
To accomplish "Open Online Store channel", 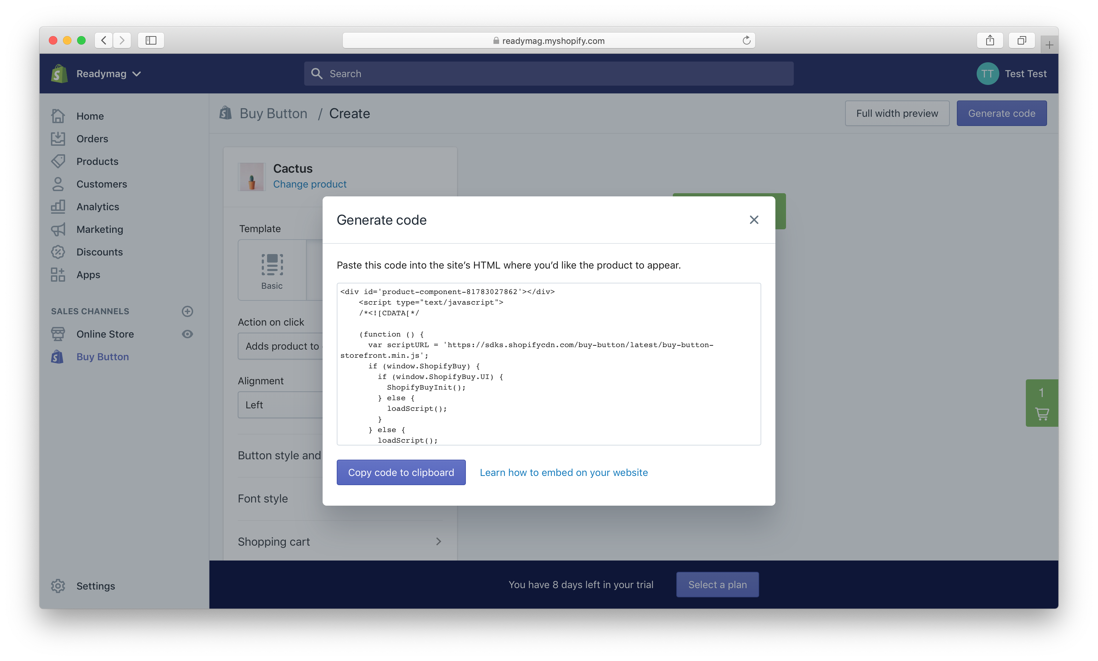I will pos(105,334).
